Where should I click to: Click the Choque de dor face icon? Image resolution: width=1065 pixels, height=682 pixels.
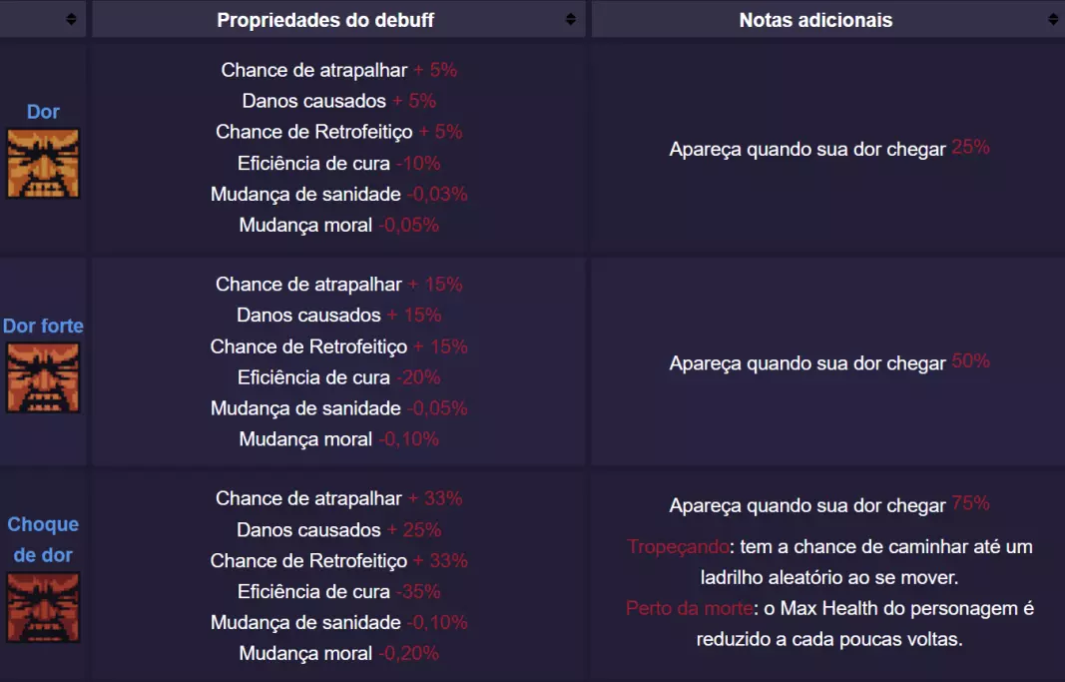tap(43, 606)
